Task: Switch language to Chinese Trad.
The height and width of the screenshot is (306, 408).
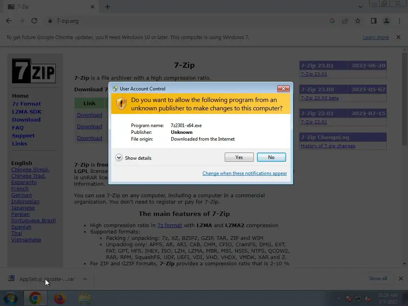Action: click(28, 176)
